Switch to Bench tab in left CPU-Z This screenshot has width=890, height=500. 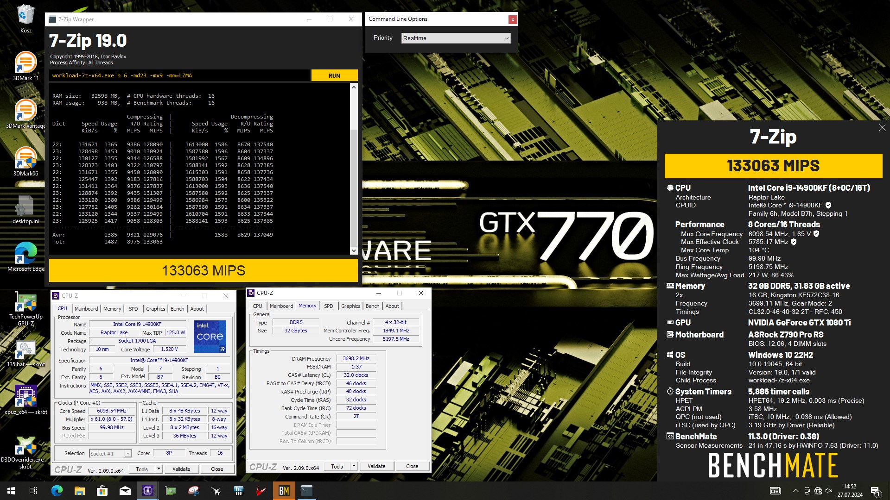(x=178, y=309)
